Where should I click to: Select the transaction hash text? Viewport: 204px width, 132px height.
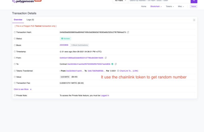click(93, 32)
